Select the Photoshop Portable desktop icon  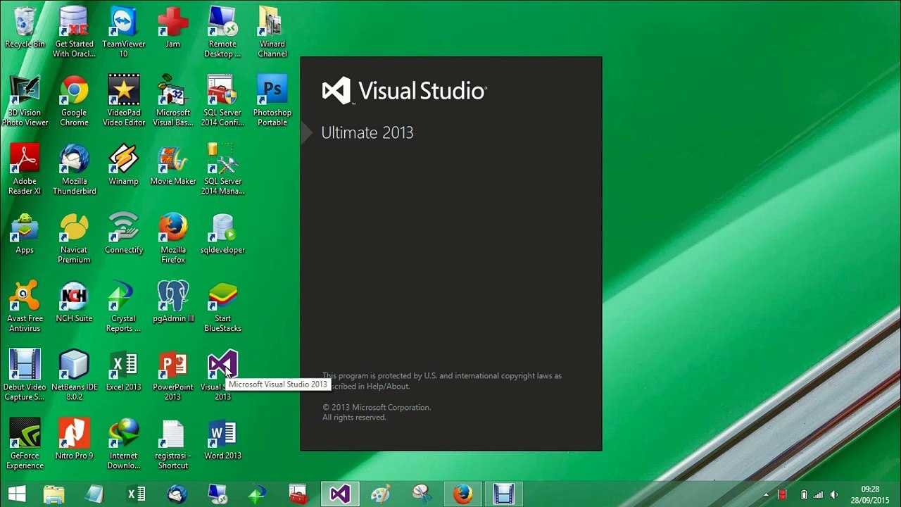272,101
